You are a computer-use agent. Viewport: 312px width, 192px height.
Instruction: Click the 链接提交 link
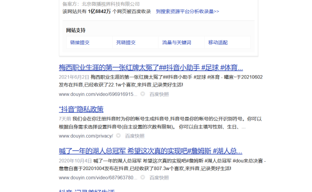coord(80,42)
